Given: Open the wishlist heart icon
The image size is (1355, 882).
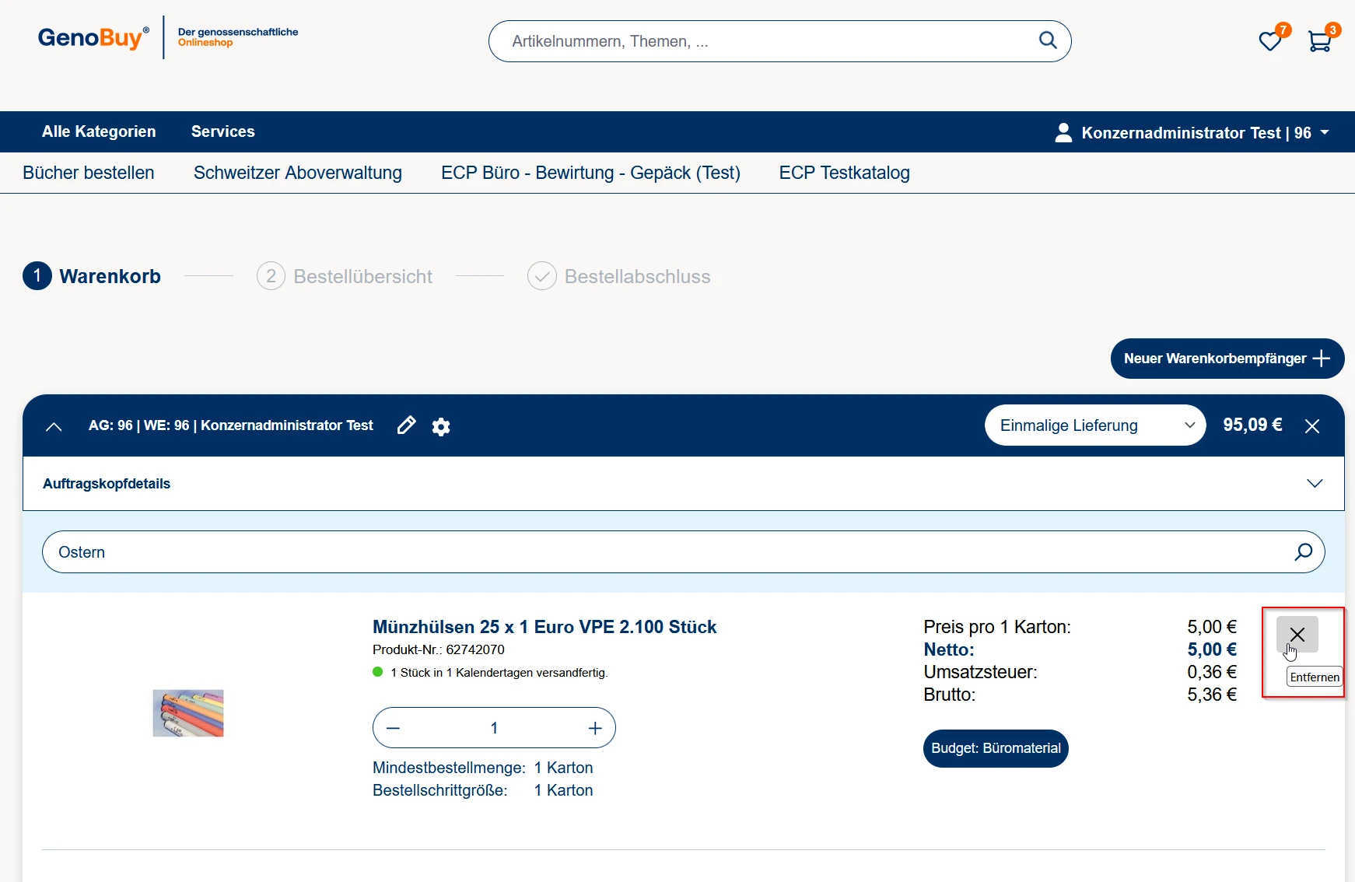Looking at the screenshot, I should (x=1269, y=41).
